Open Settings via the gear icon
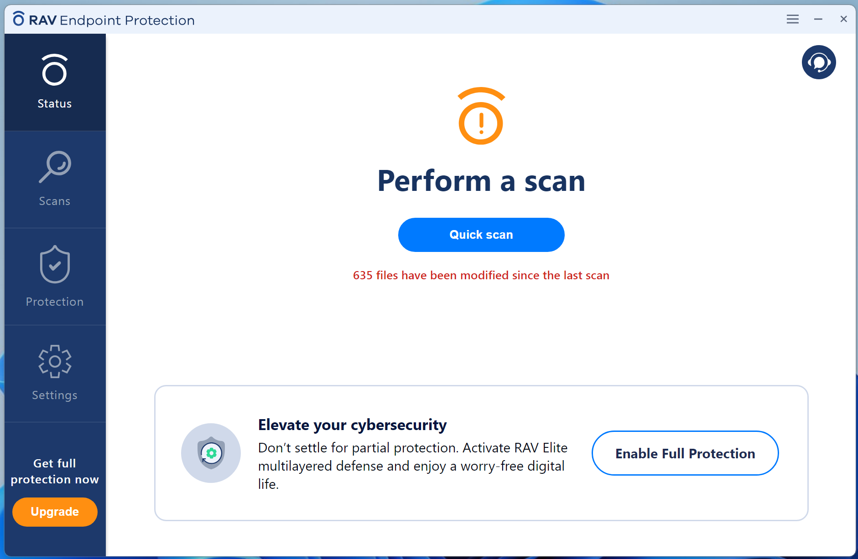858x559 pixels. [x=54, y=362]
